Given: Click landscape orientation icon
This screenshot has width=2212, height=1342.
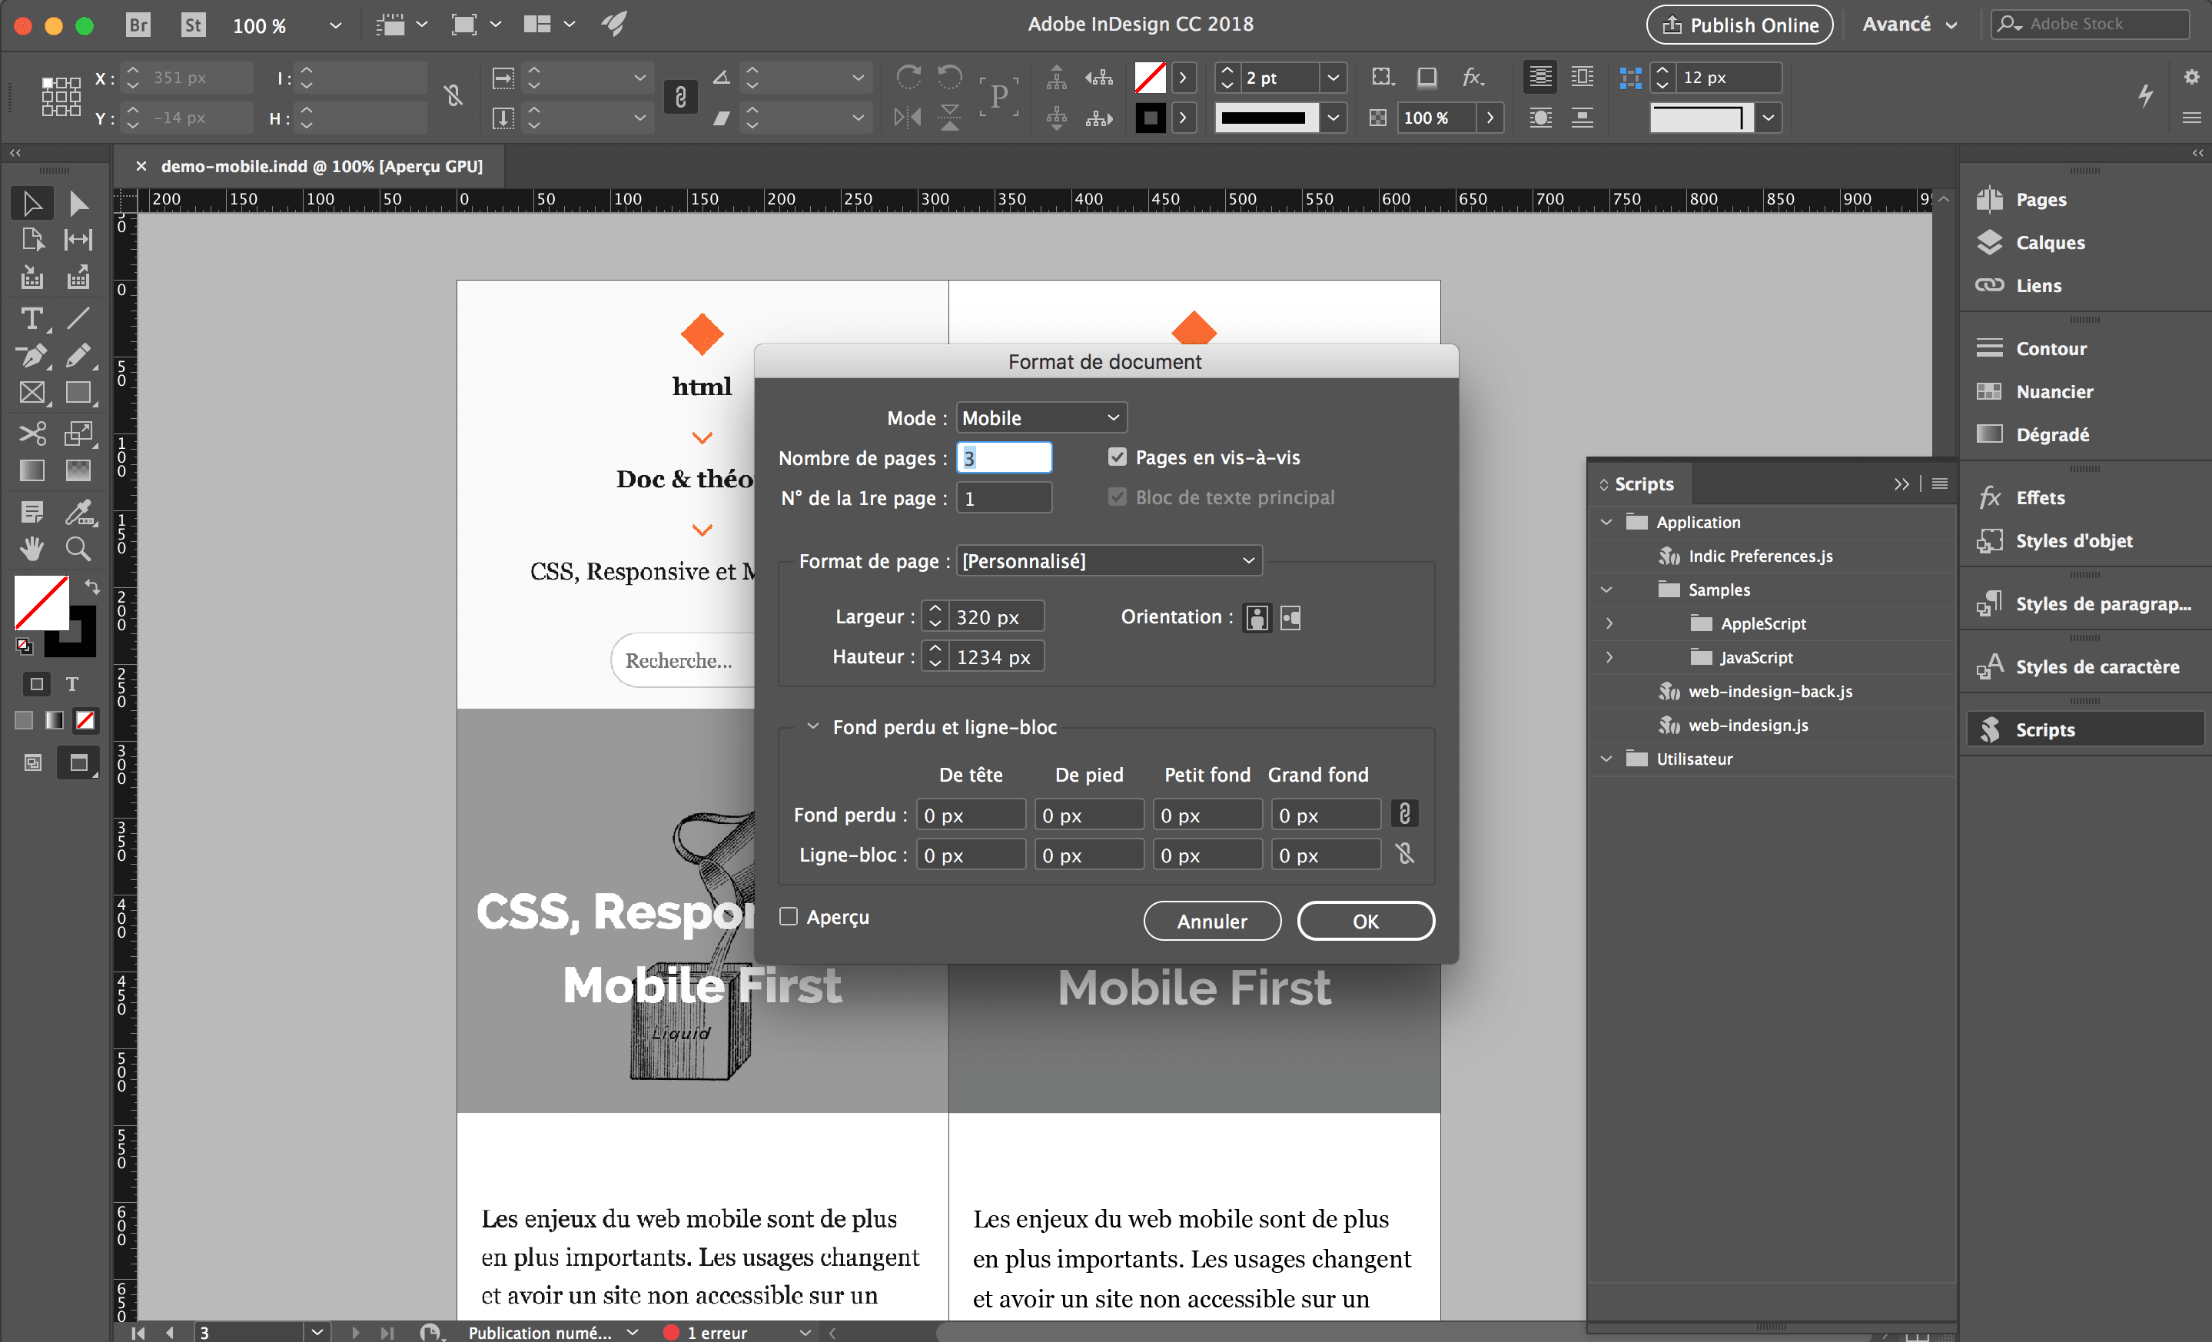Looking at the screenshot, I should point(1290,618).
